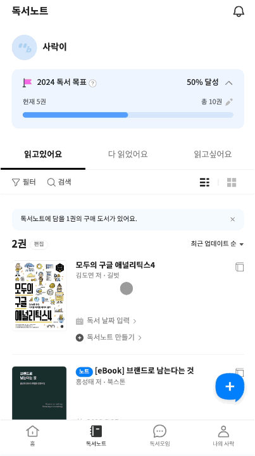Tap the blue floating plus button

[x=230, y=386]
